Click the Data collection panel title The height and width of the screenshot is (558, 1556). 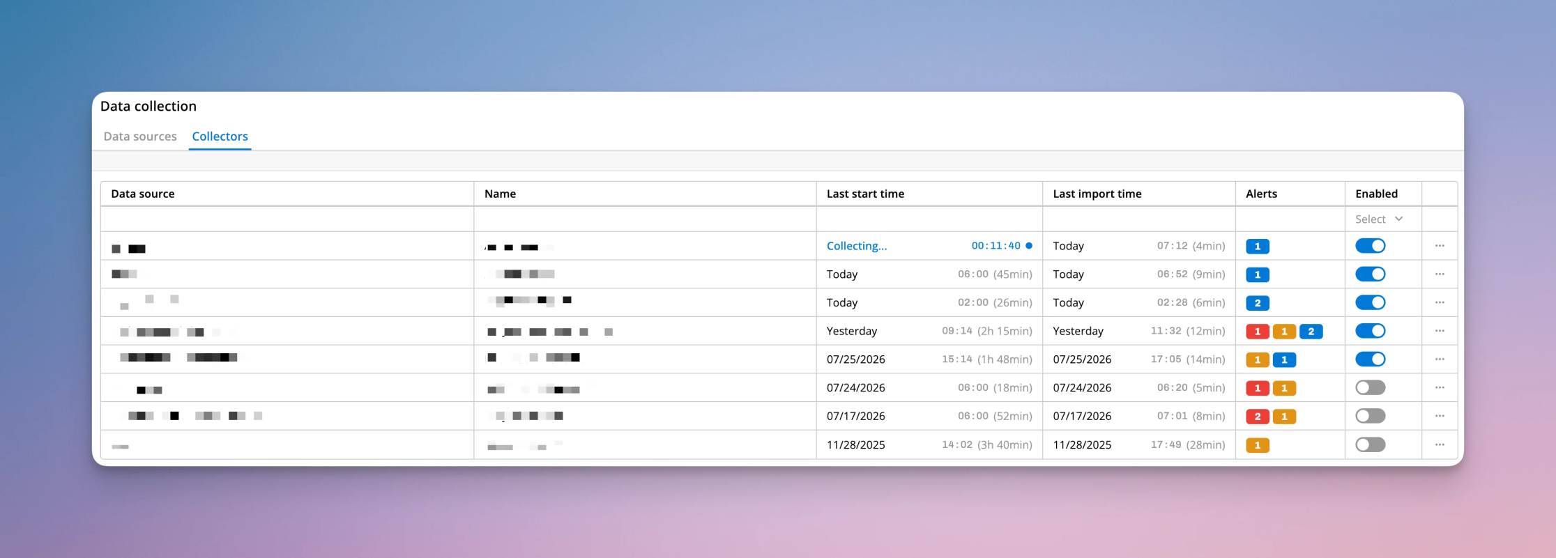[x=148, y=106]
